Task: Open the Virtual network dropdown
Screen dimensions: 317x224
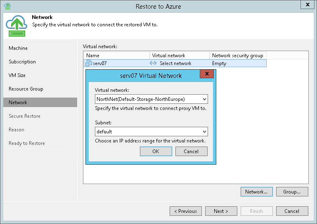Action: 204,99
